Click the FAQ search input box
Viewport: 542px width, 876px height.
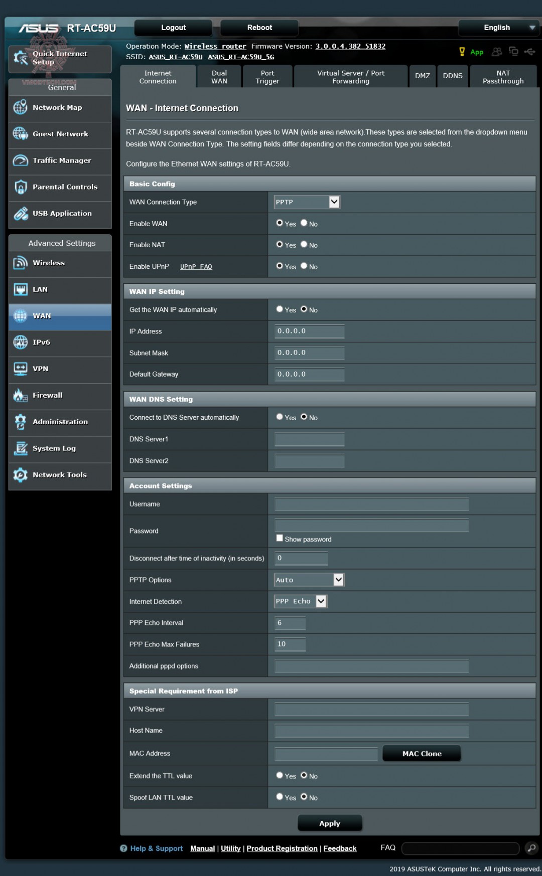[460, 848]
